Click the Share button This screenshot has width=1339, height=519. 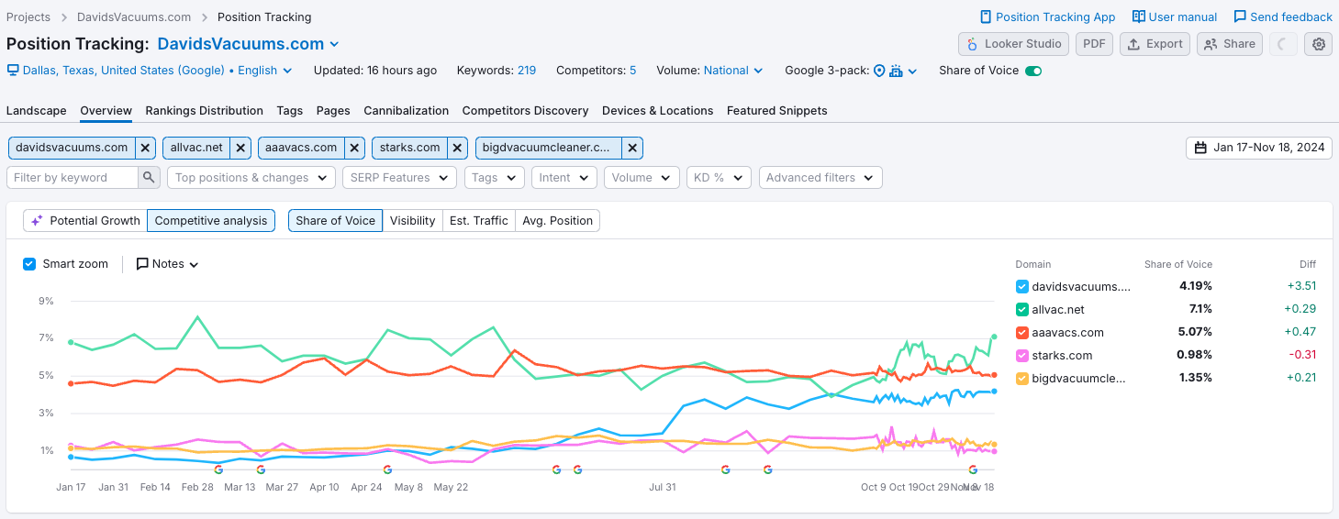coord(1229,44)
